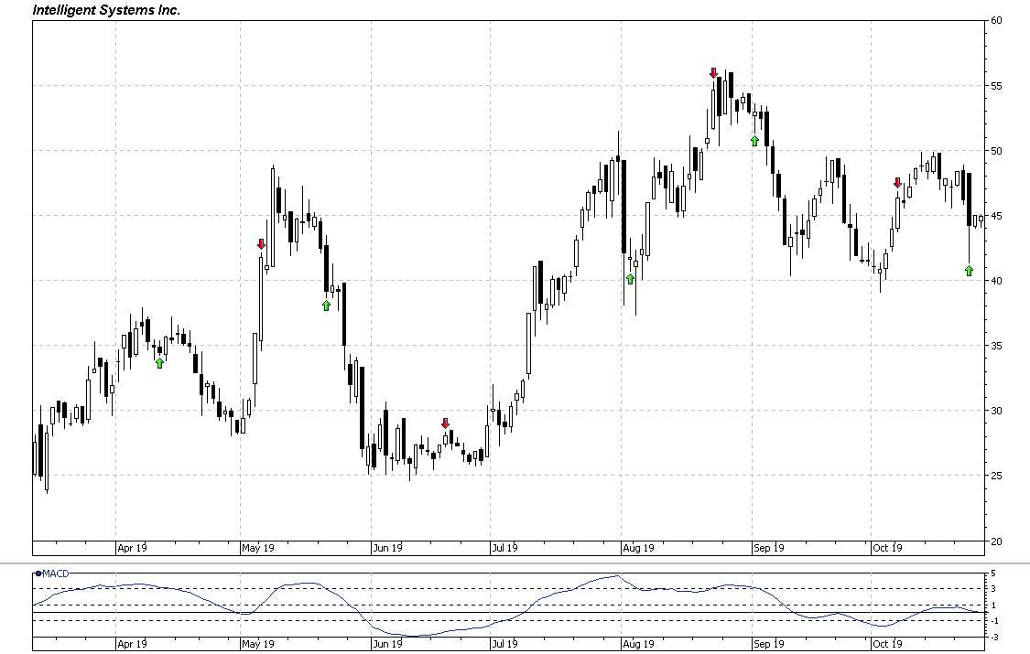
Task: Select the green buy arrow at start of September
Action: pos(755,140)
